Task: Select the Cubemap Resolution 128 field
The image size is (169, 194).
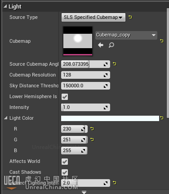Action: click(85, 75)
